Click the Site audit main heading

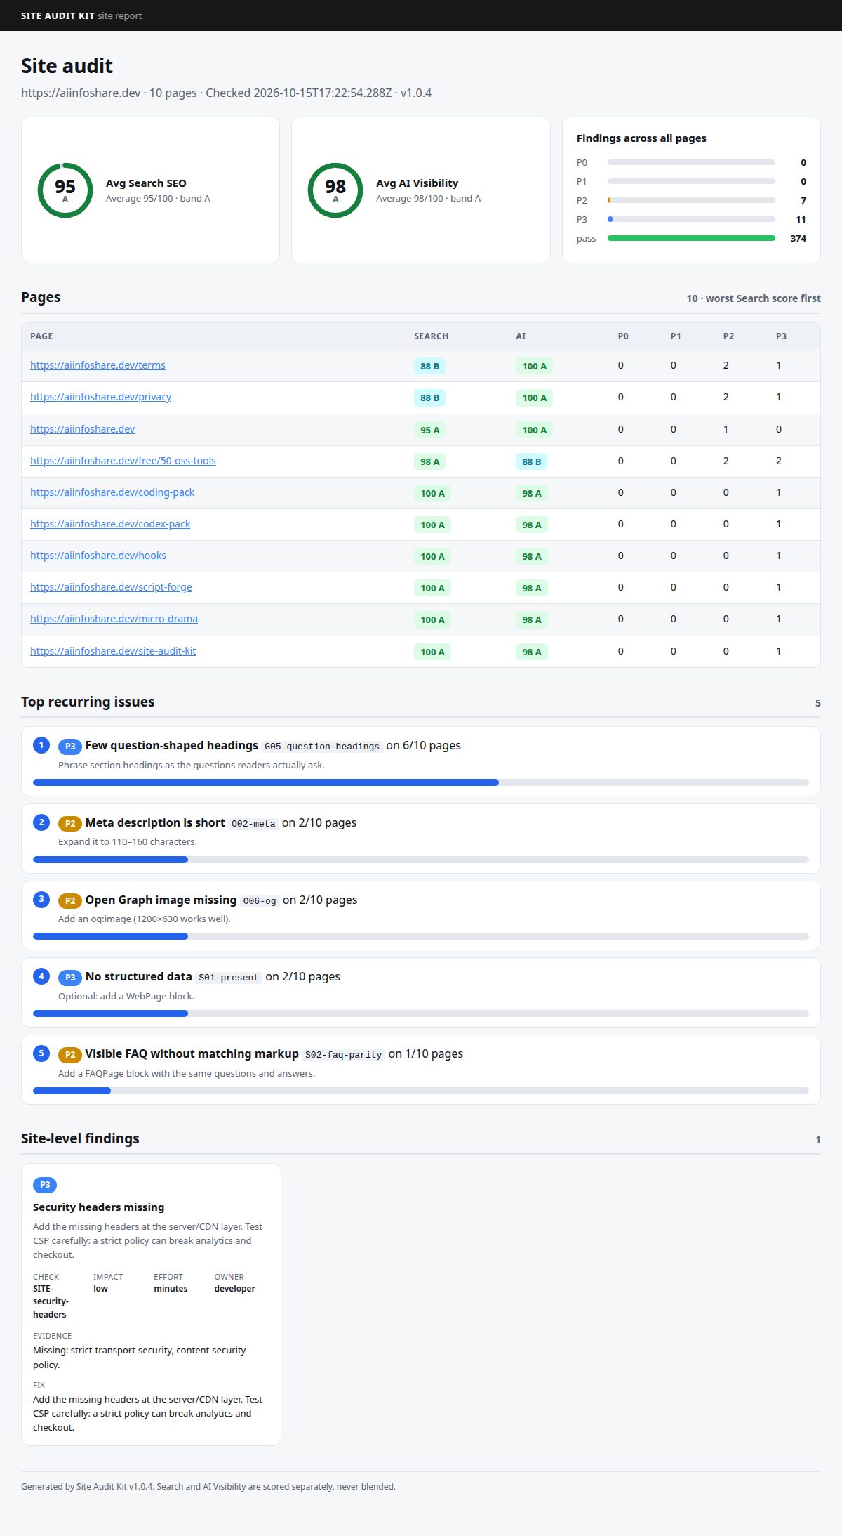click(67, 66)
